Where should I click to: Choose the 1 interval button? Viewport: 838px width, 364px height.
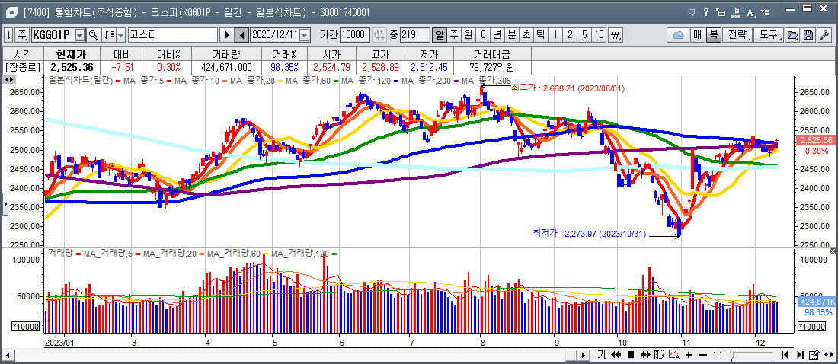555,35
